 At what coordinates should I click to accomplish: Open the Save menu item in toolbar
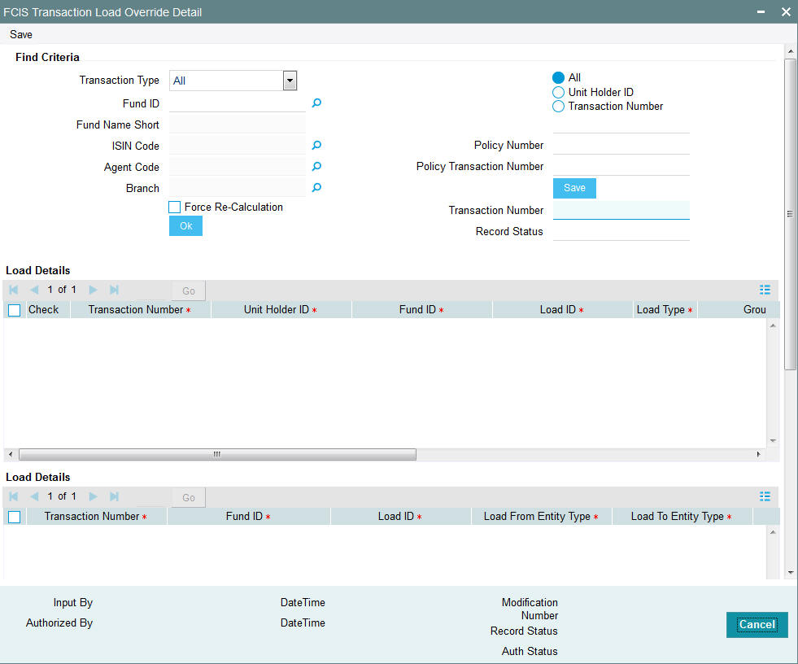[21, 35]
